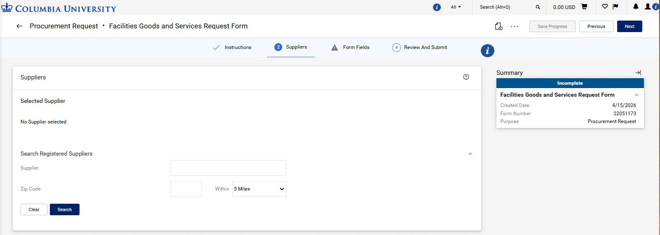The image size is (660, 235).
Task: Click the Purpose value in the Summary panel
Action: click(612, 121)
